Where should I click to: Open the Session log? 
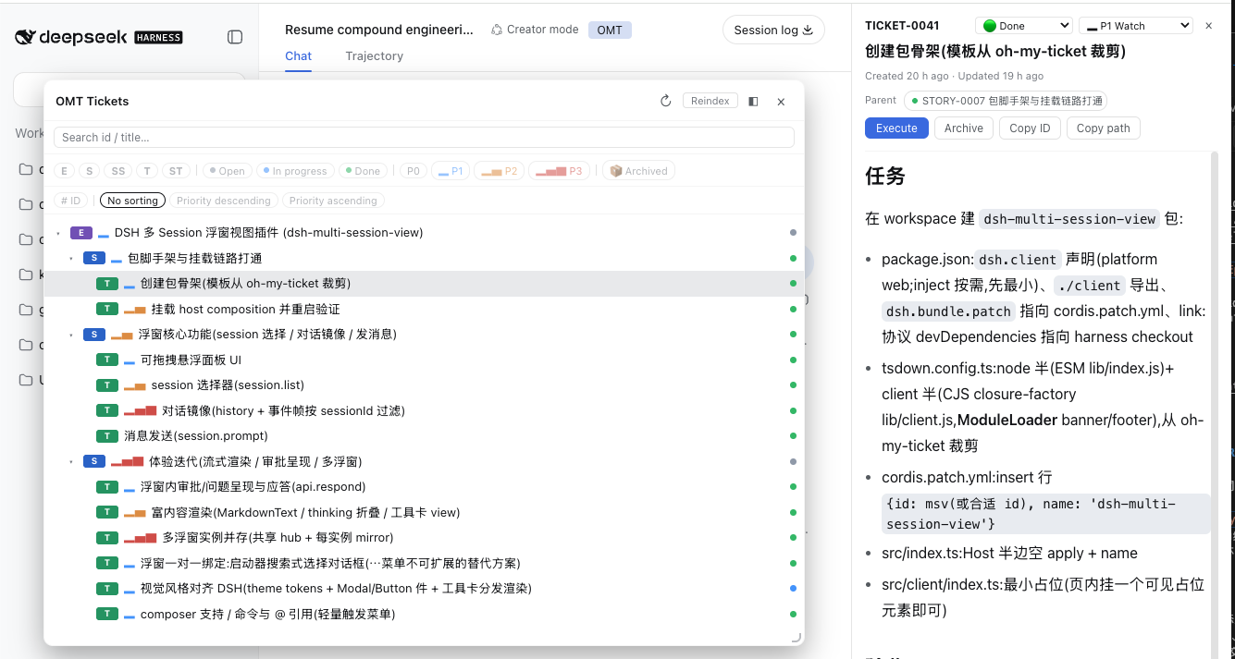[x=773, y=30]
